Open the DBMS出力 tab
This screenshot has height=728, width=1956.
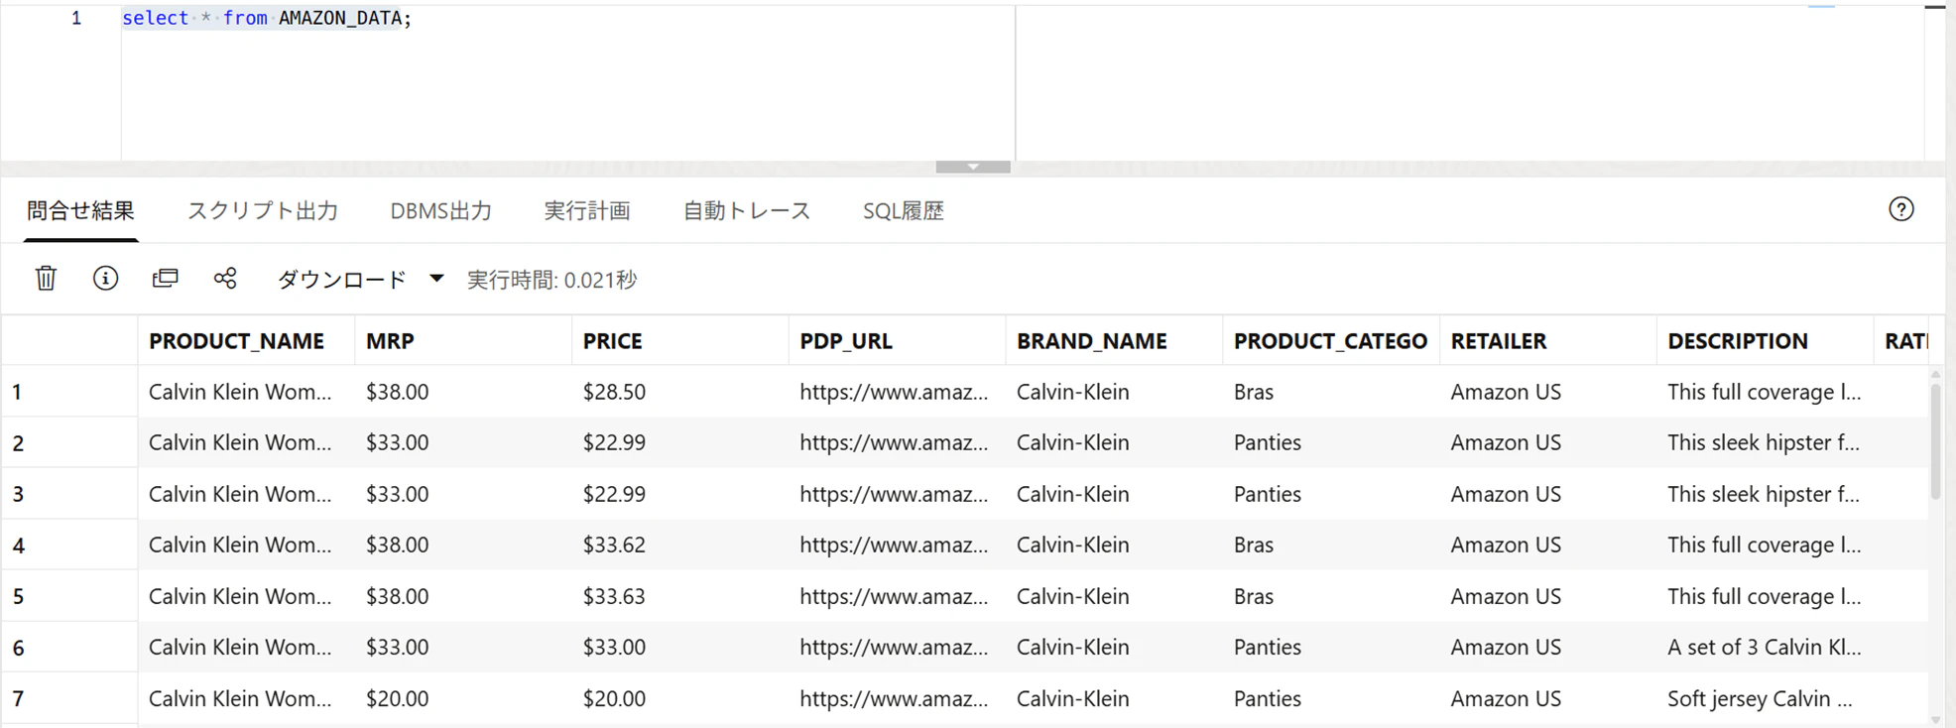[x=440, y=210]
